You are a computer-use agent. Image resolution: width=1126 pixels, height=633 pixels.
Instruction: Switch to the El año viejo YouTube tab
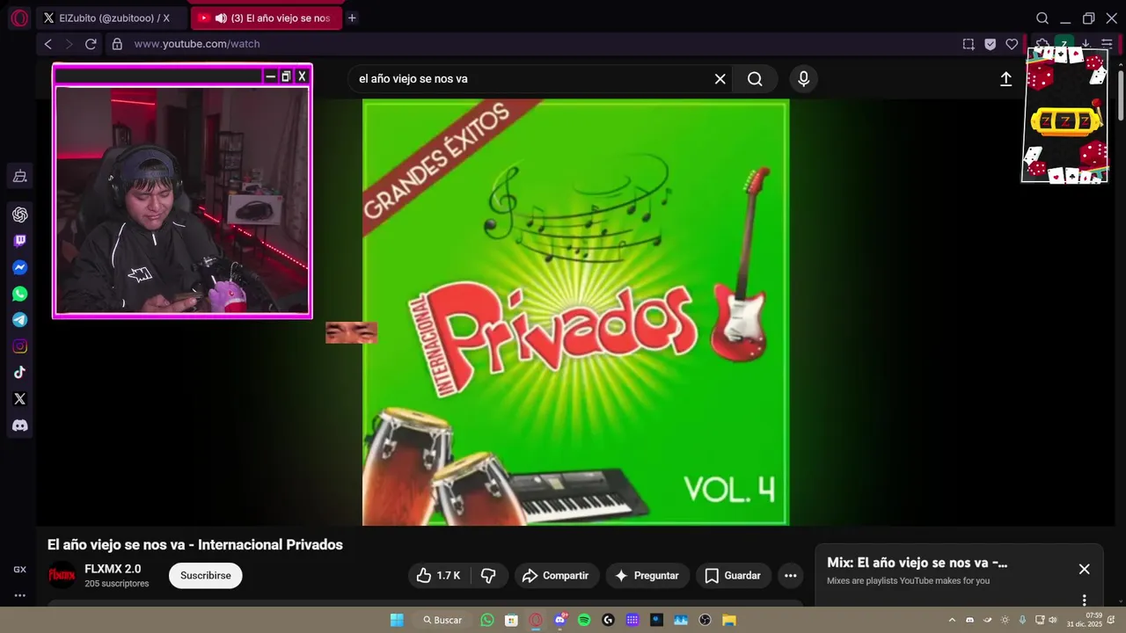[267, 18]
